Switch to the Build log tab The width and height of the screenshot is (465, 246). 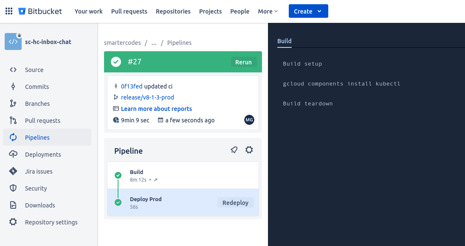coord(285,41)
